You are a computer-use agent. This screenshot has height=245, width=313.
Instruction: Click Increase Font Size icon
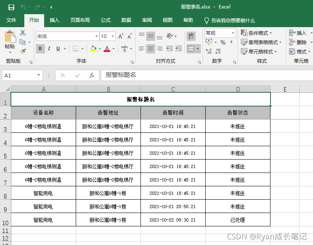[x=121, y=36]
